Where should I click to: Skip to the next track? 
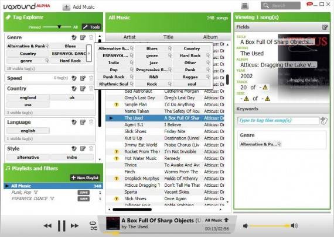74,225
